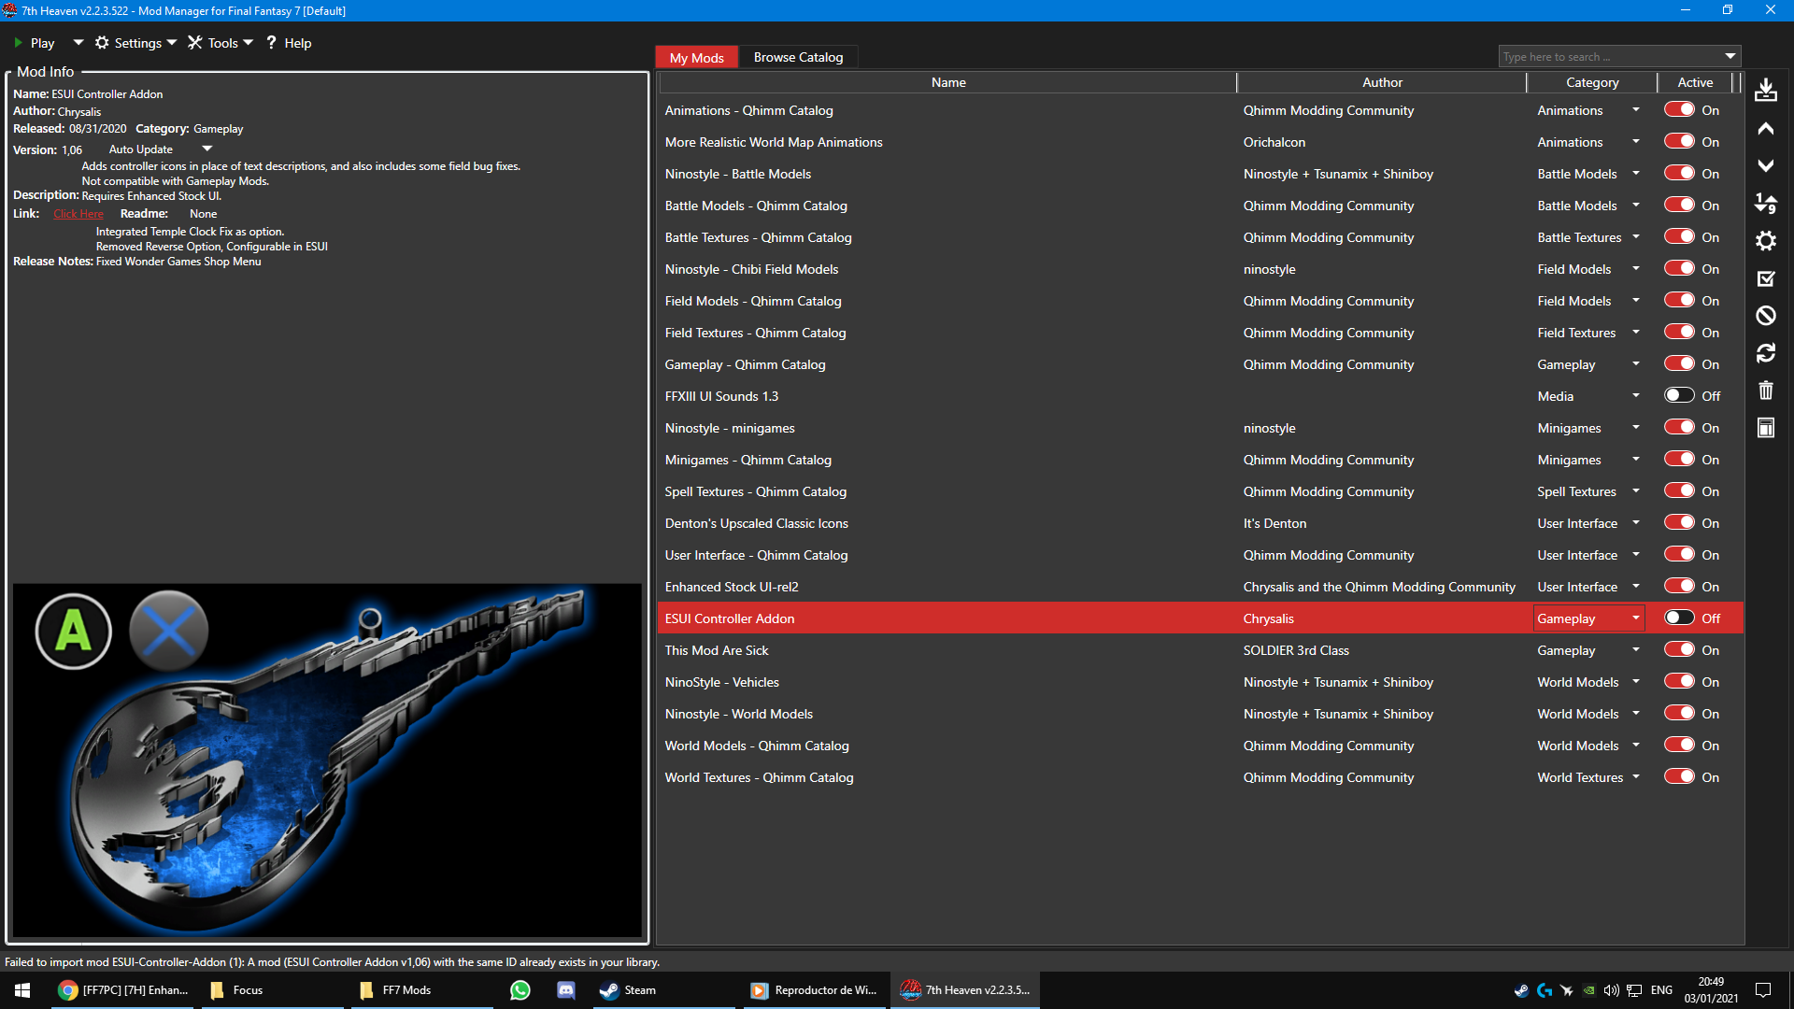The image size is (1794, 1009).
Task: Click the reset columns layout icon
Action: click(x=1765, y=428)
